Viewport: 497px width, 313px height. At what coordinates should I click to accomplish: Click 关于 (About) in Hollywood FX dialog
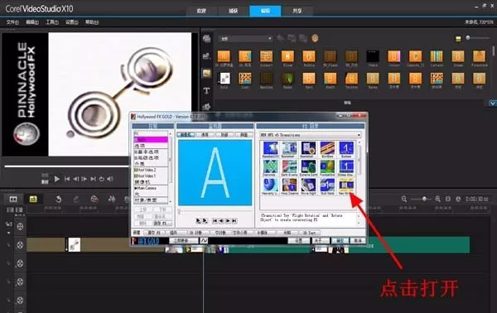point(320,241)
